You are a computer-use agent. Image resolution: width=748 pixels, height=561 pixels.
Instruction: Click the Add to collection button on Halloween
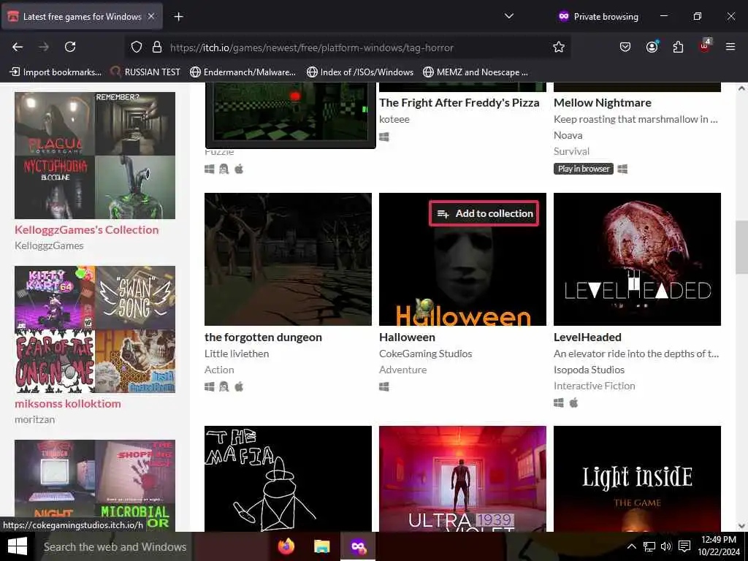pyautogui.click(x=484, y=213)
